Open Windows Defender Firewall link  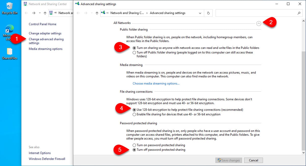point(47,159)
